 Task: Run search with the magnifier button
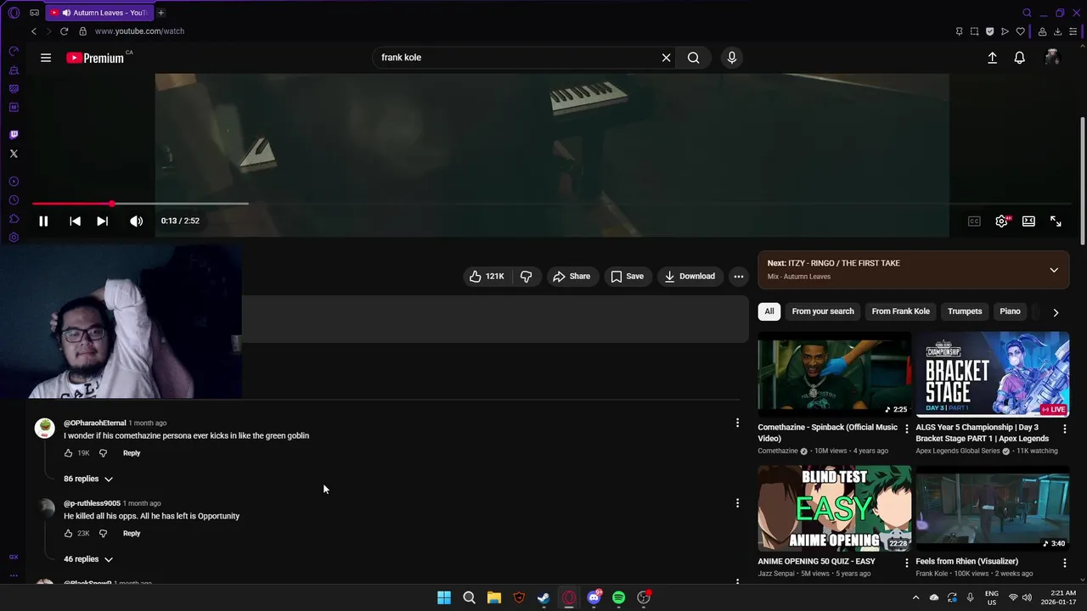point(694,58)
